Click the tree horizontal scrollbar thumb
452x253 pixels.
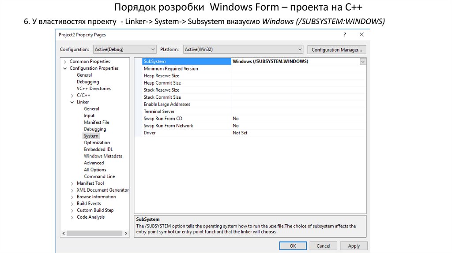(94, 234)
